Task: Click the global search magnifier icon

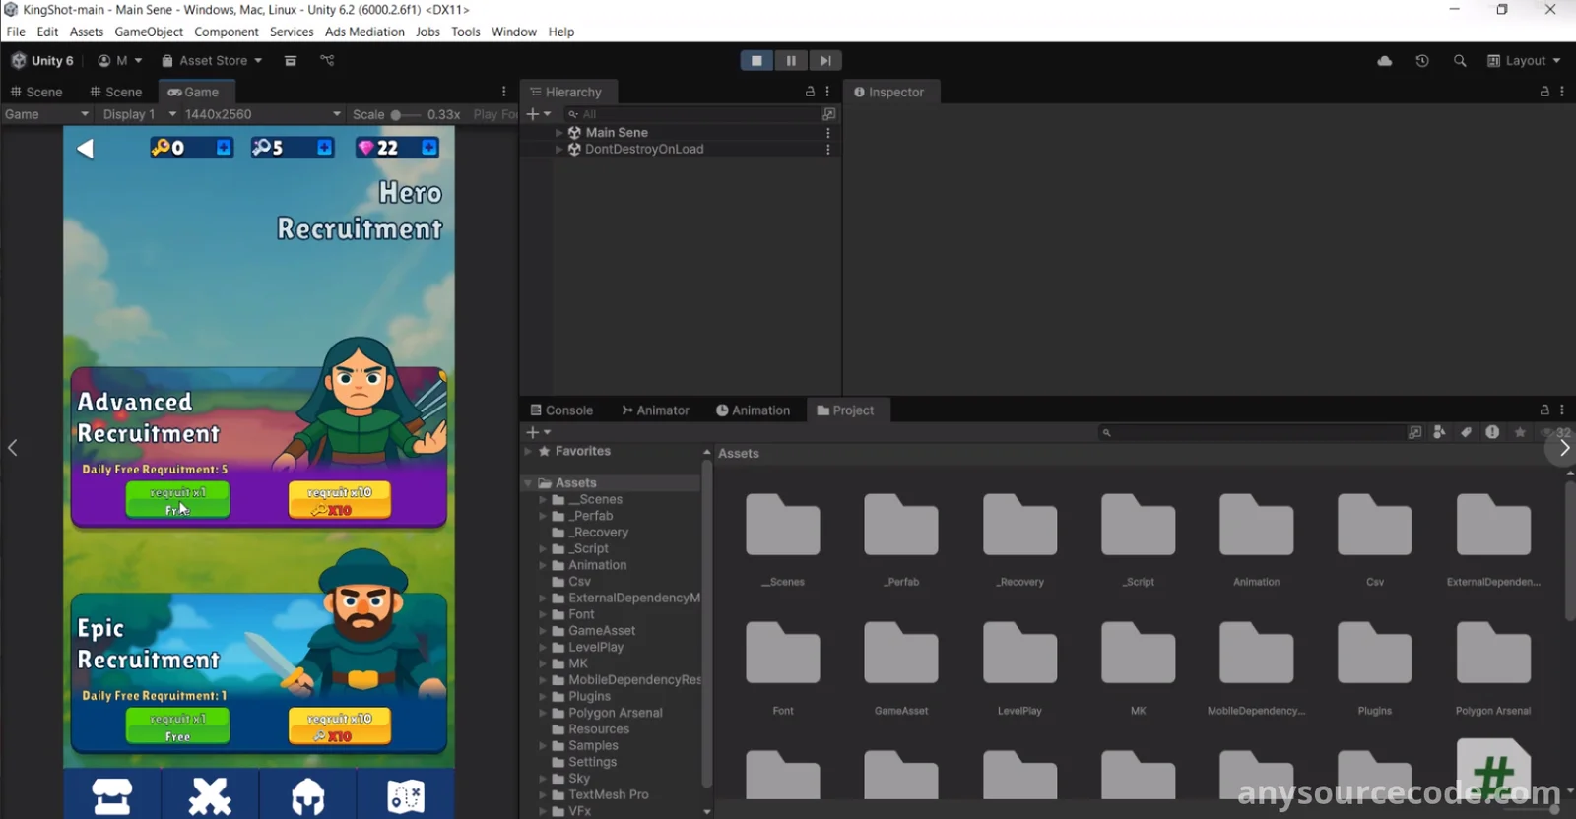Action: coord(1460,61)
